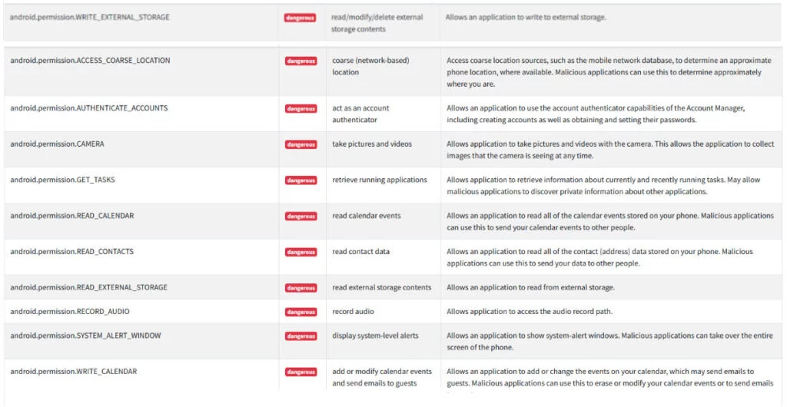This screenshot has width=787, height=407.
Task: Click the dangerous badge for AUTHENTICATE_ACCOUNTS
Action: tap(301, 109)
